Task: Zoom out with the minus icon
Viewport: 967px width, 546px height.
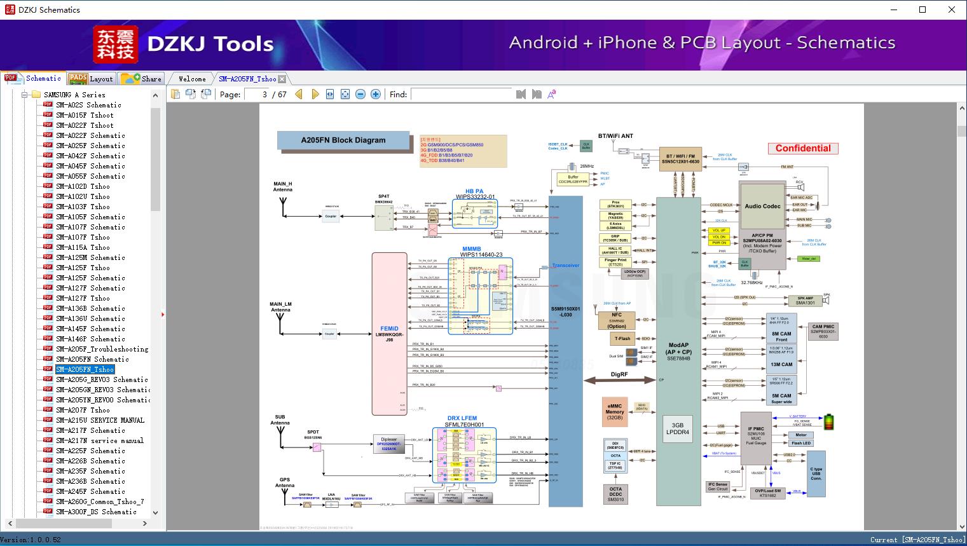Action: pyautogui.click(x=360, y=94)
